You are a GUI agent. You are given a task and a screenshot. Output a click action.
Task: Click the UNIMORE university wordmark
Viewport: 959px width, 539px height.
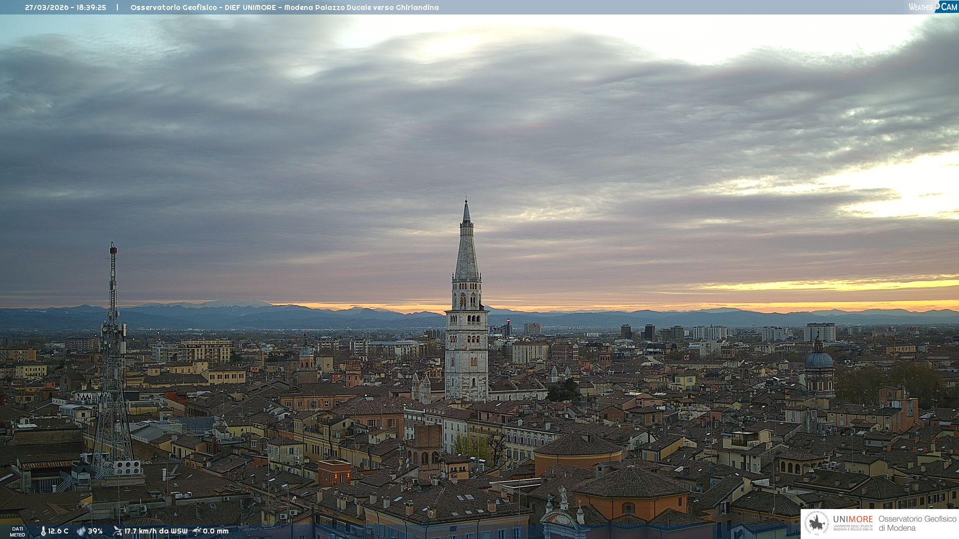click(x=853, y=520)
